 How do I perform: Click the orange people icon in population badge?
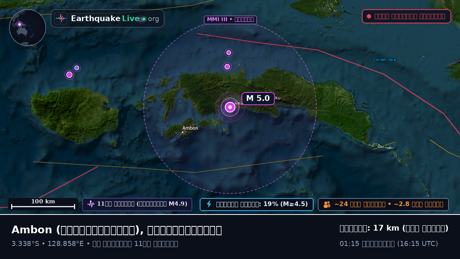click(x=327, y=205)
